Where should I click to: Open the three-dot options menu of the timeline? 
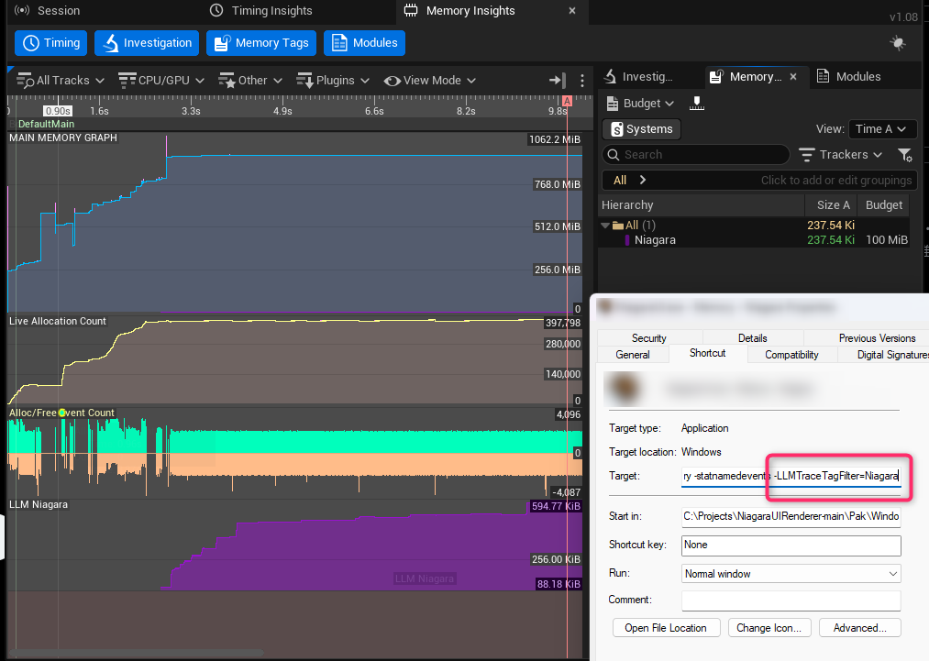[582, 81]
